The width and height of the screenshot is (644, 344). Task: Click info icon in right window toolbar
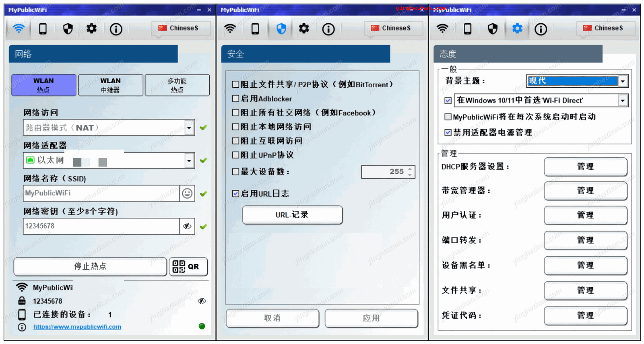tap(541, 29)
